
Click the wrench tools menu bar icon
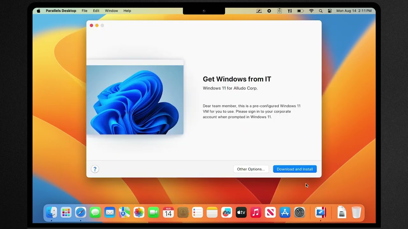point(290,11)
